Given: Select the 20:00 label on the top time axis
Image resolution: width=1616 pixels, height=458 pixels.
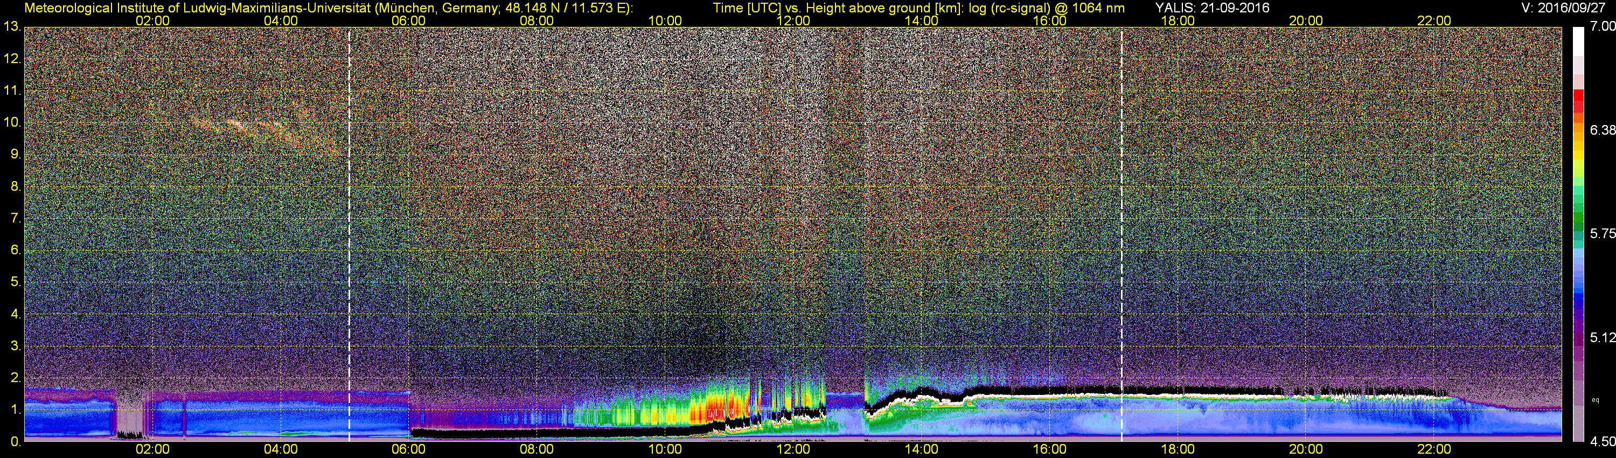Looking at the screenshot, I should 1306,20.
